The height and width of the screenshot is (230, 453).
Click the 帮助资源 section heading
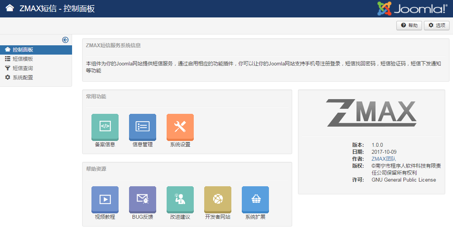[96, 169]
